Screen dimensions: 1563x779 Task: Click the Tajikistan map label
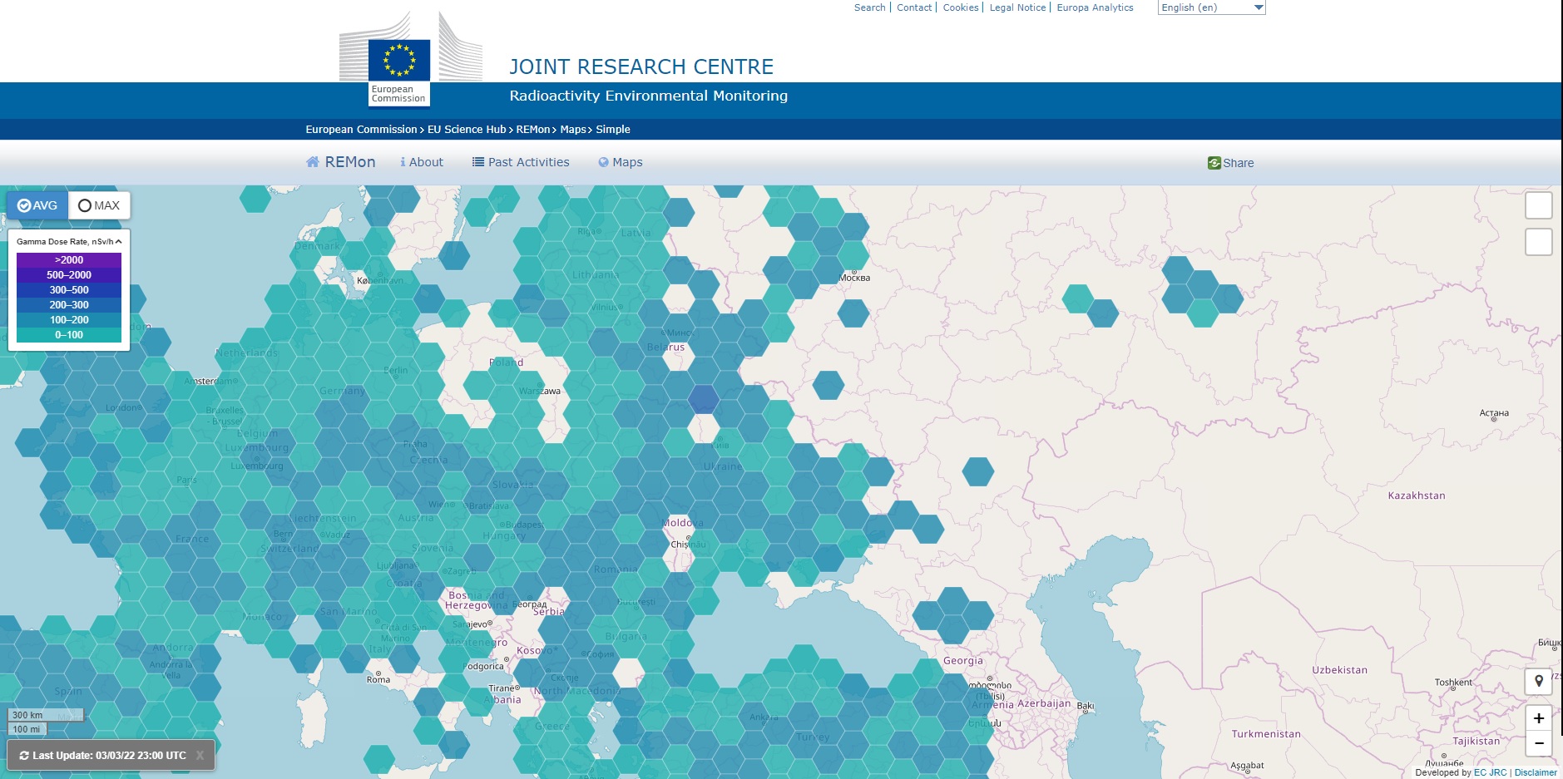click(1476, 741)
